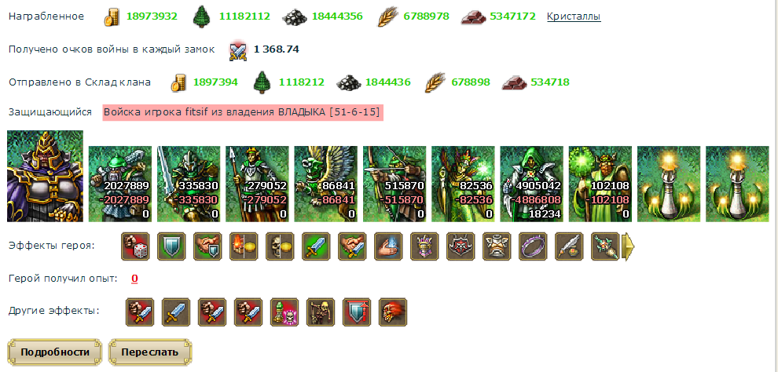778x372 pixels.
Task: Click the Переслать forward button
Action: click(150, 352)
